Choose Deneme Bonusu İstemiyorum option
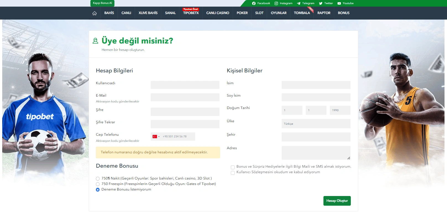 coord(98,190)
